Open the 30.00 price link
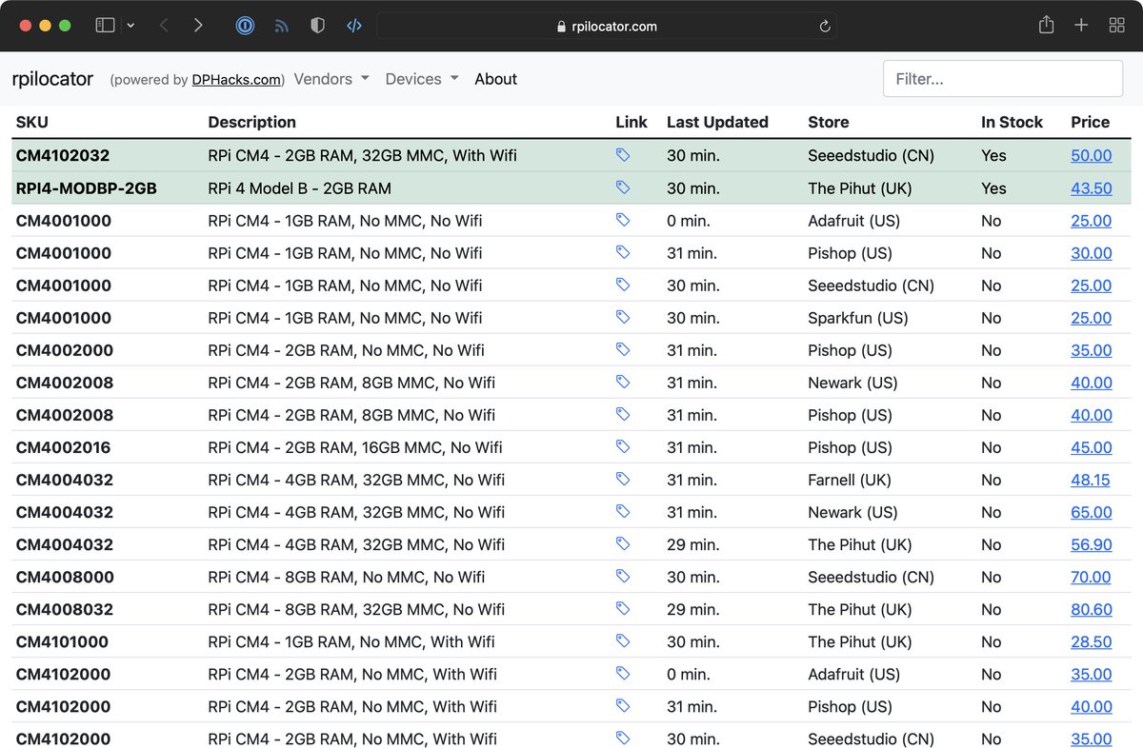The height and width of the screenshot is (748, 1143). tap(1091, 253)
